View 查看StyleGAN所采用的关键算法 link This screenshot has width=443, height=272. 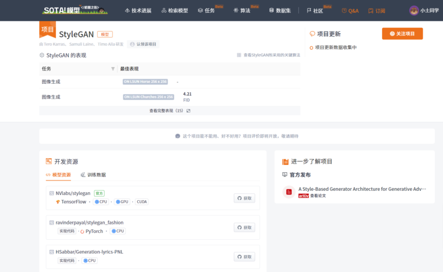(268, 55)
